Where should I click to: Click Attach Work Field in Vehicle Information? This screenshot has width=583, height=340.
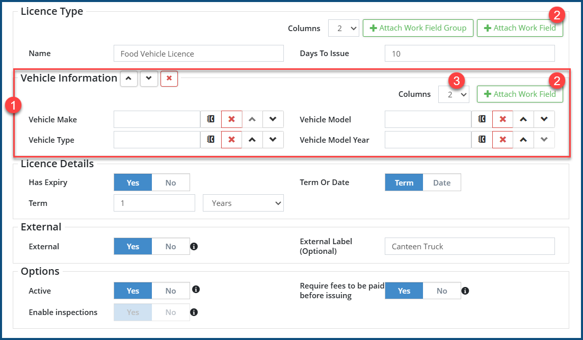[520, 94]
